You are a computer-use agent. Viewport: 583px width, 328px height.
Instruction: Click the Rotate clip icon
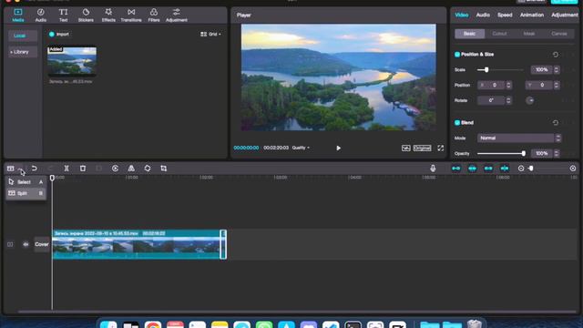148,169
